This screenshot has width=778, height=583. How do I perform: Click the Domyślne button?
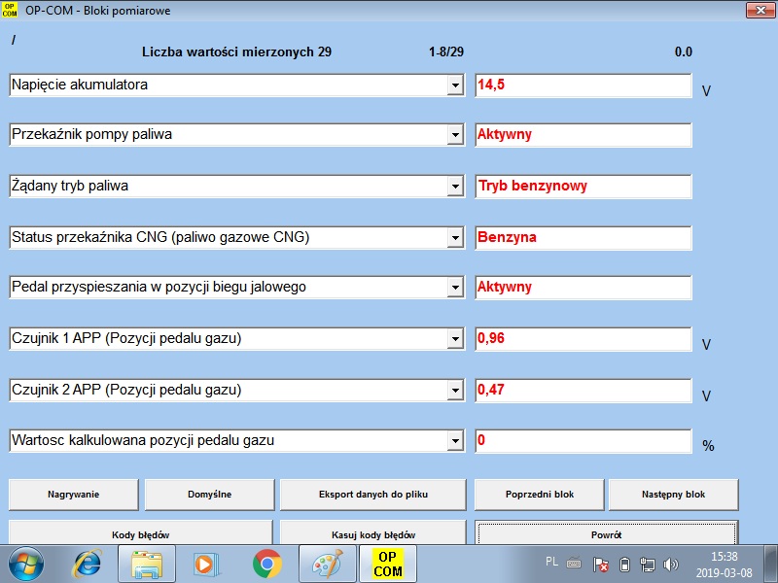click(209, 495)
